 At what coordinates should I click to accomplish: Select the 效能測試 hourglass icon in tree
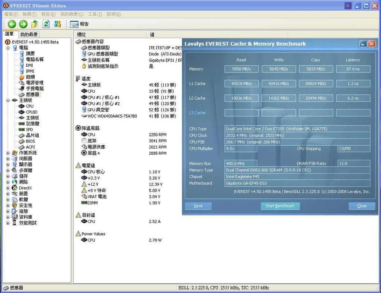pyautogui.click(x=15, y=223)
